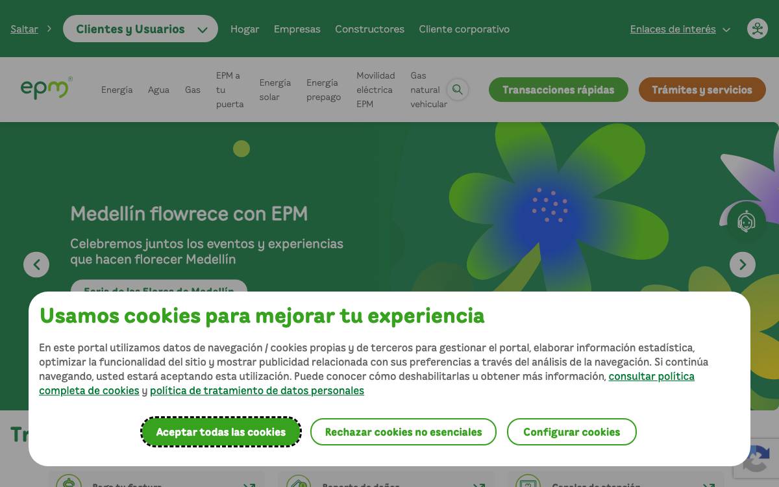Open Movilidad eléctrica EPM menu

[x=375, y=90]
